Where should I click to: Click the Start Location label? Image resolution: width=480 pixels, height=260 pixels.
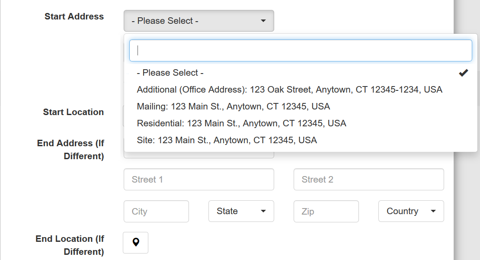(73, 112)
